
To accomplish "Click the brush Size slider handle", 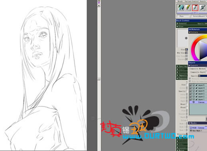I will coord(187,50).
